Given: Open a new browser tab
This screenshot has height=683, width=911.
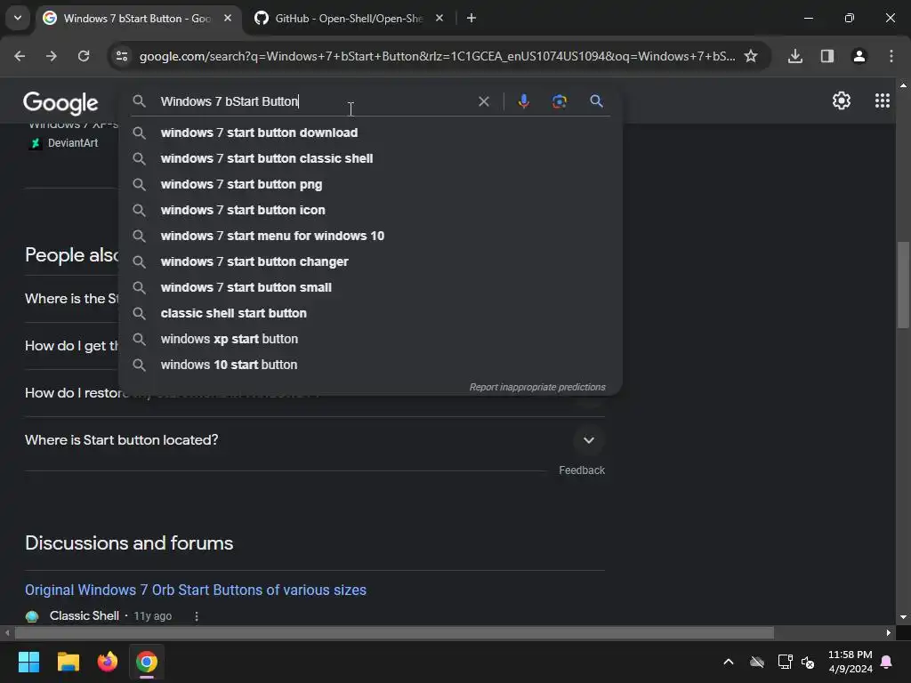Looking at the screenshot, I should [472, 18].
